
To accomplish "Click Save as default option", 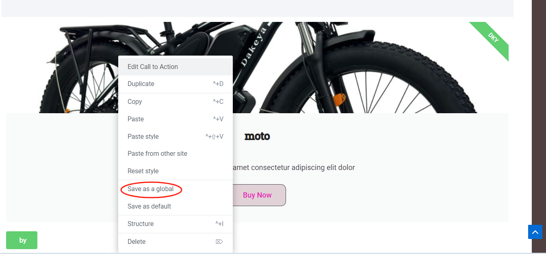I will coord(149,207).
